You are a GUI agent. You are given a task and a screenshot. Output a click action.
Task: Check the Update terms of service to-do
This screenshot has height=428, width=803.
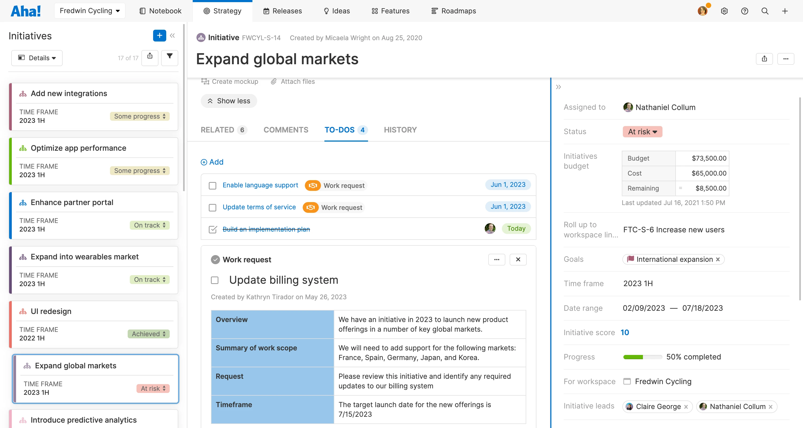coord(213,208)
